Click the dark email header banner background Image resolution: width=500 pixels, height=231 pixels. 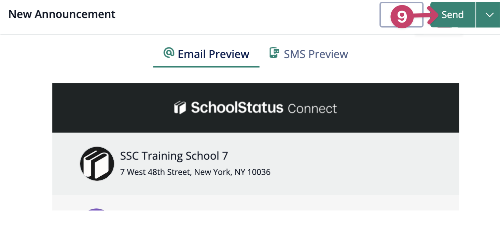click(255, 124)
